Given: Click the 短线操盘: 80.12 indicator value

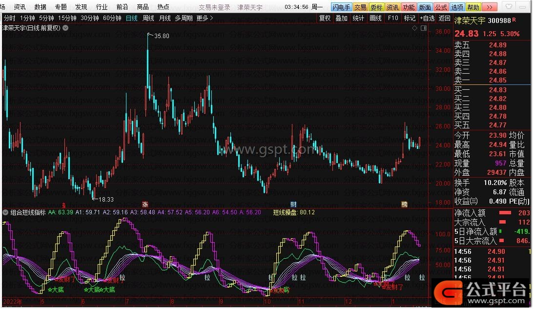Looking at the screenshot, I should click(x=294, y=212).
